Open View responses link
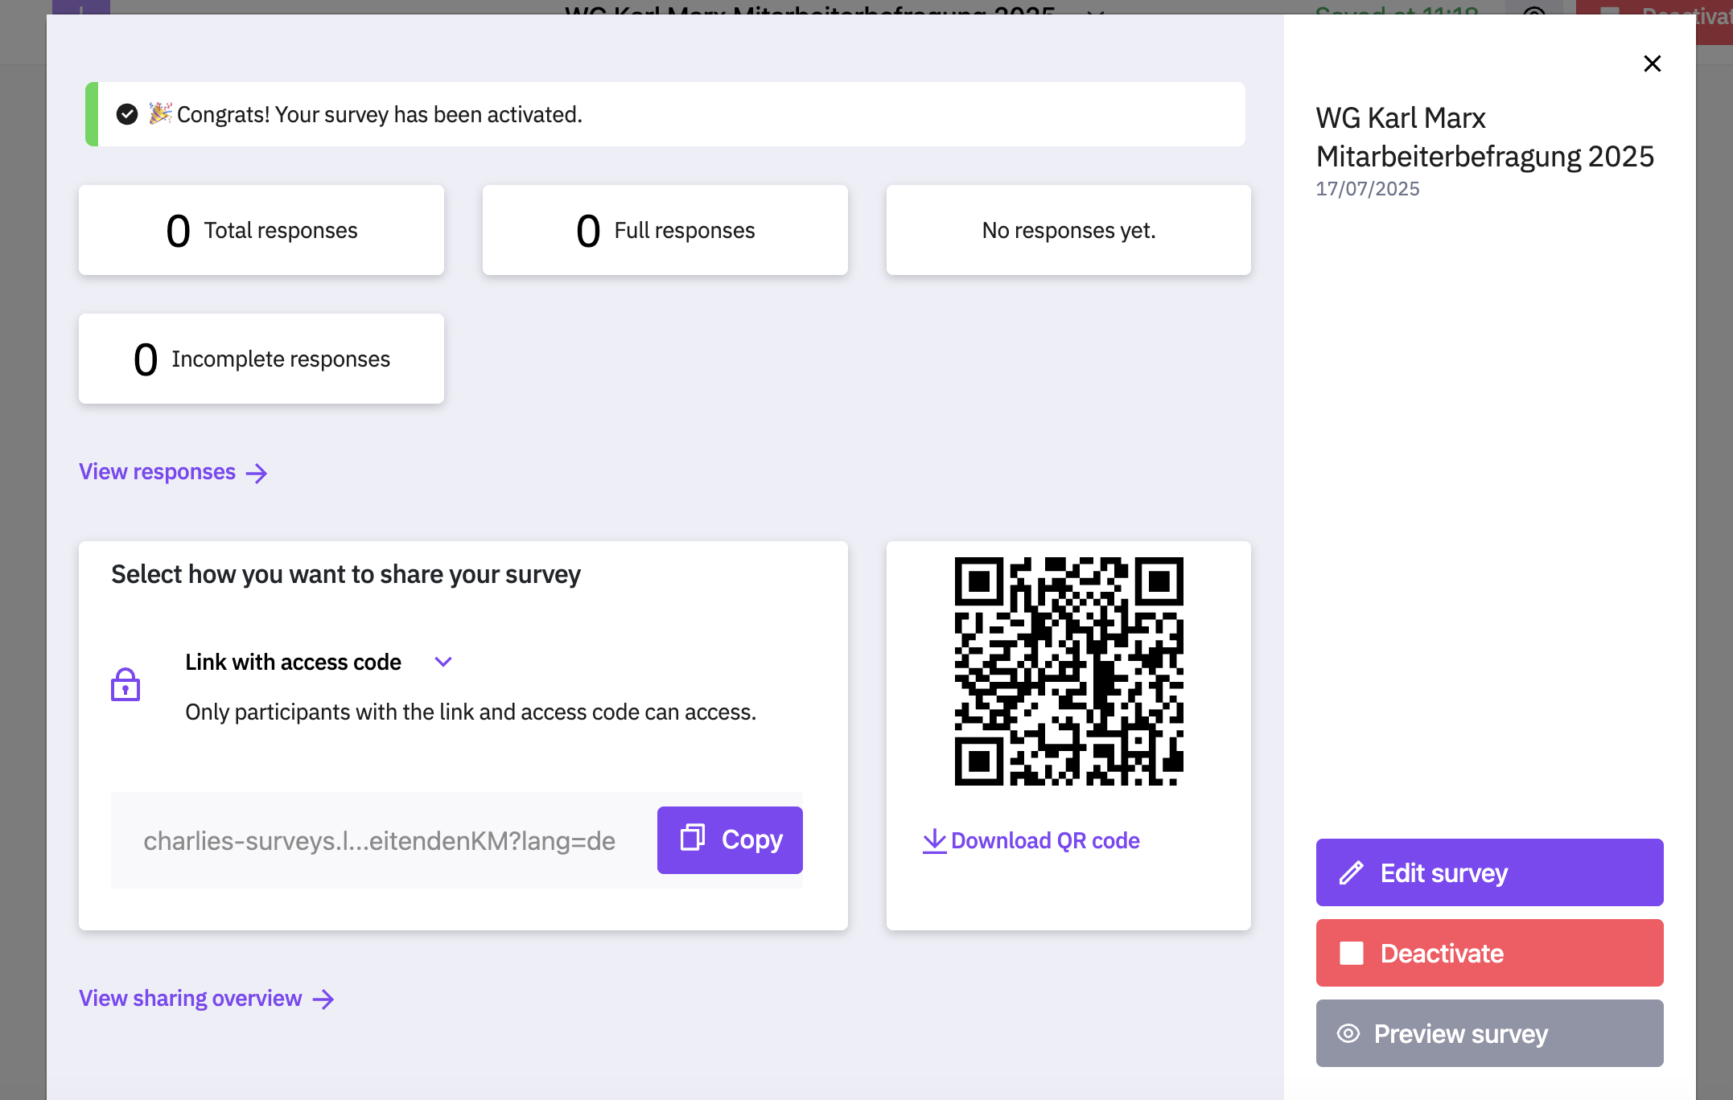The height and width of the screenshot is (1100, 1733). coord(158,472)
